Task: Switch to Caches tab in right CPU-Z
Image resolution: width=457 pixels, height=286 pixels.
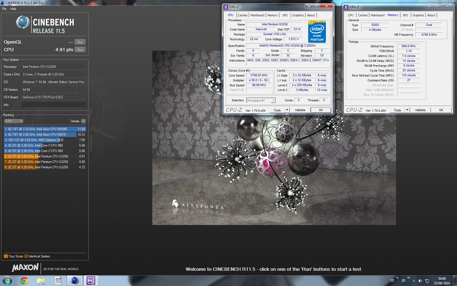Action: point(363,15)
